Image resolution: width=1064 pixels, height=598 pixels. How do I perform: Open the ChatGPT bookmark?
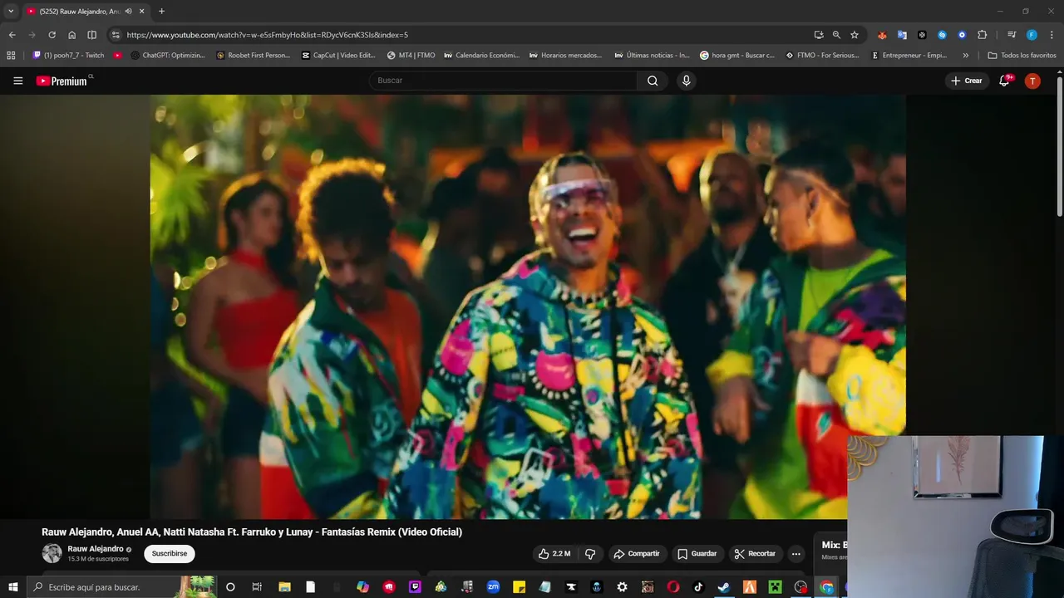pos(168,56)
